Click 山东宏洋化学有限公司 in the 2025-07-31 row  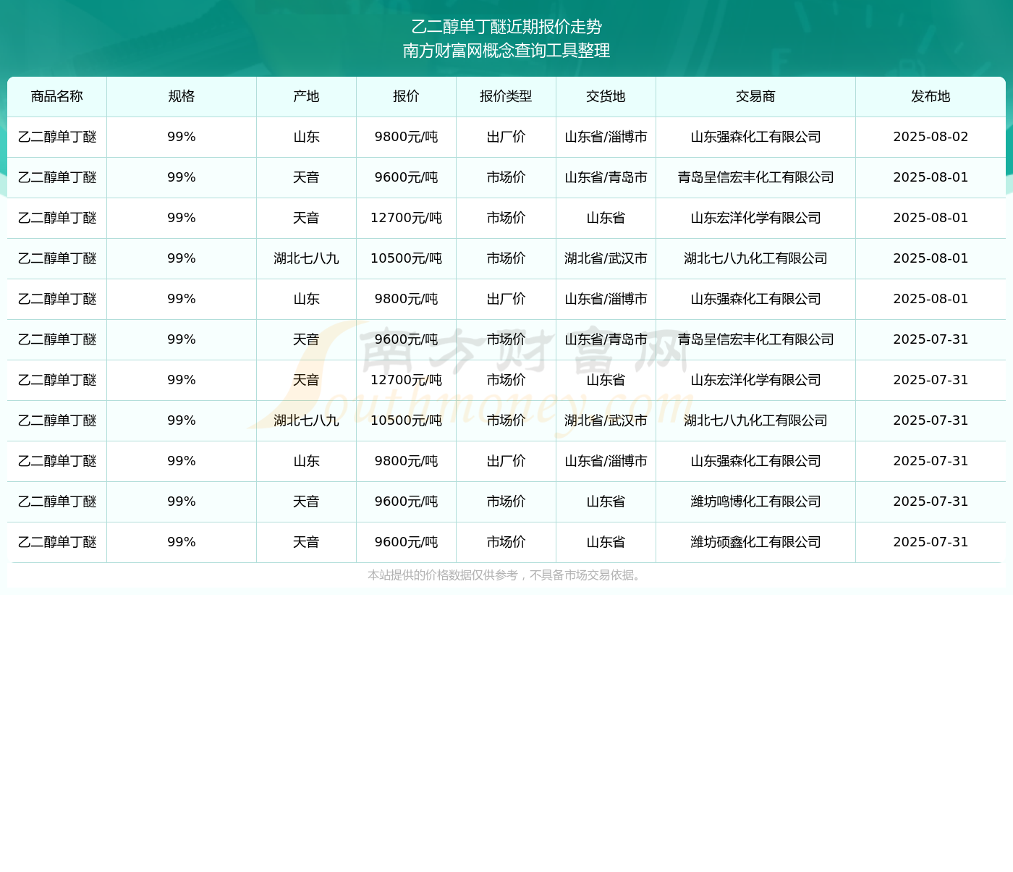pyautogui.click(x=755, y=380)
